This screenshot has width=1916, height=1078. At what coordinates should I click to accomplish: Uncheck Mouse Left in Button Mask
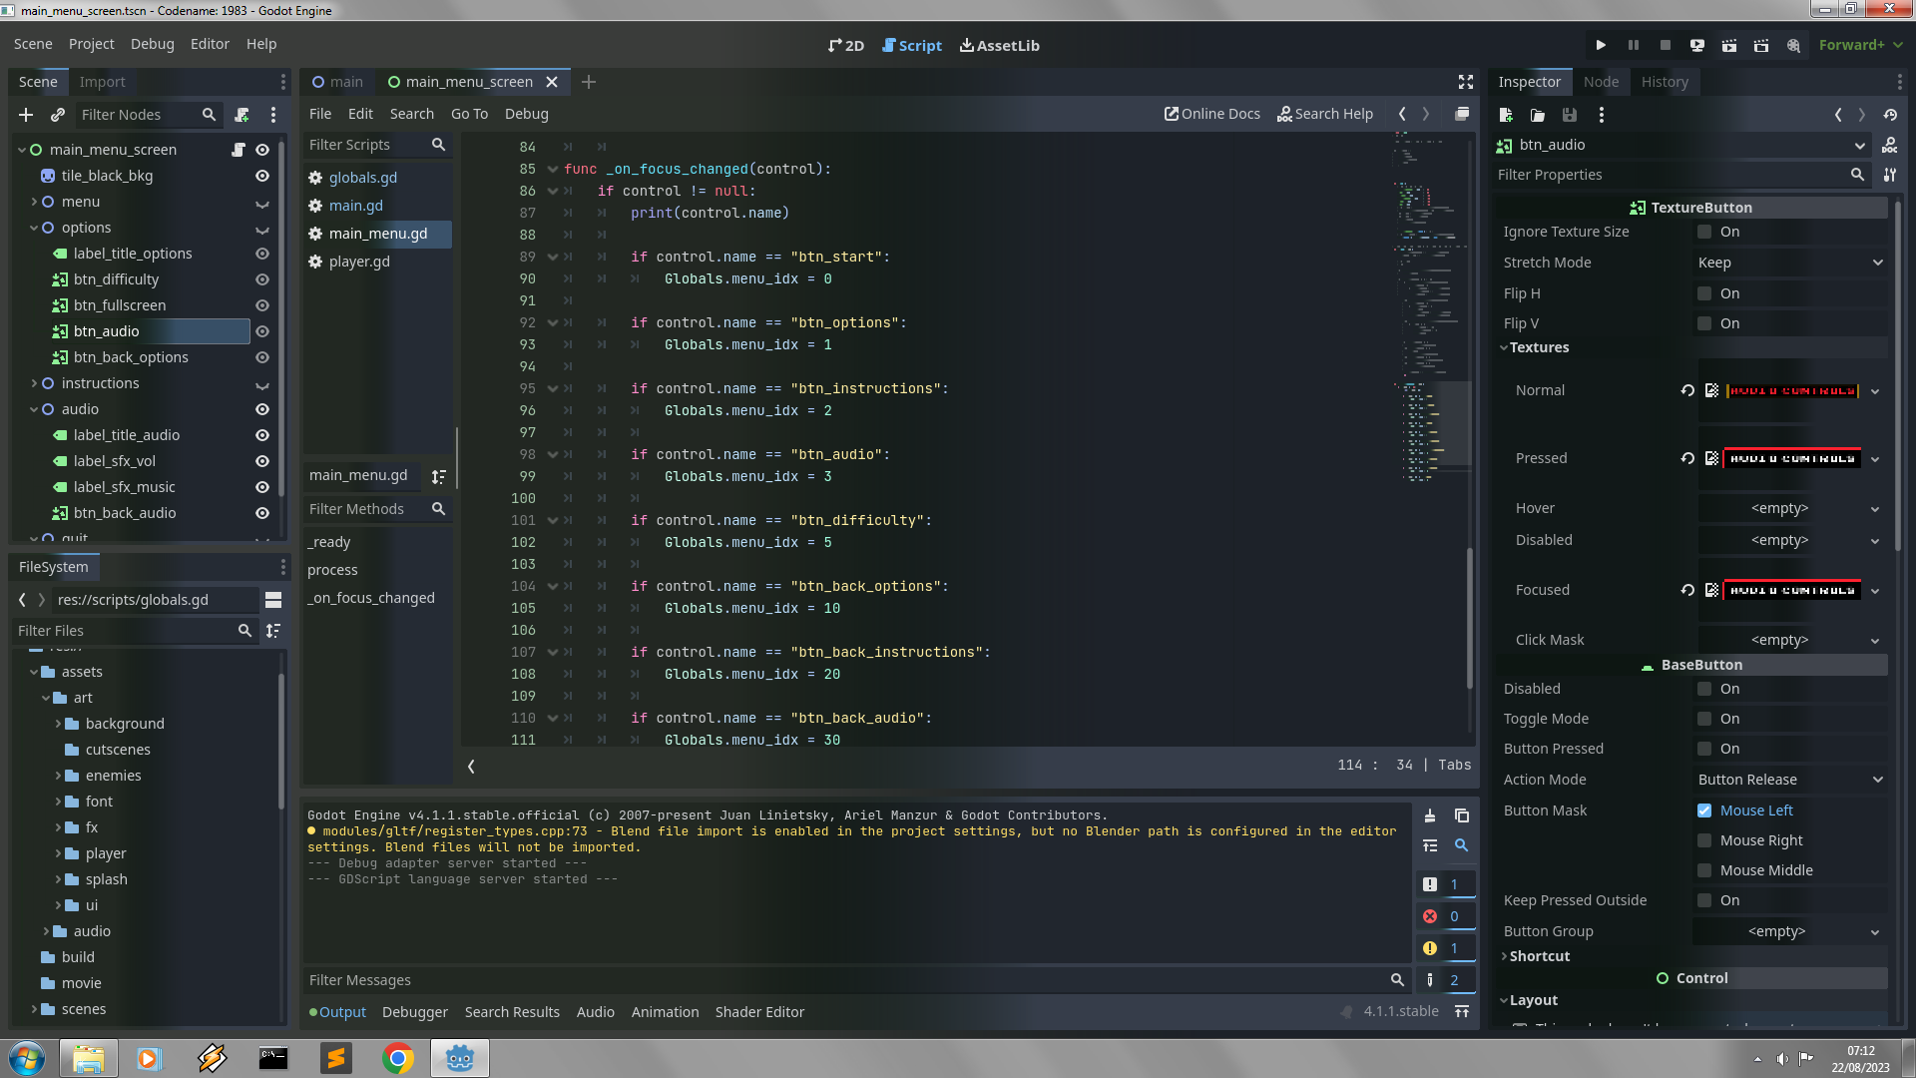point(1704,810)
